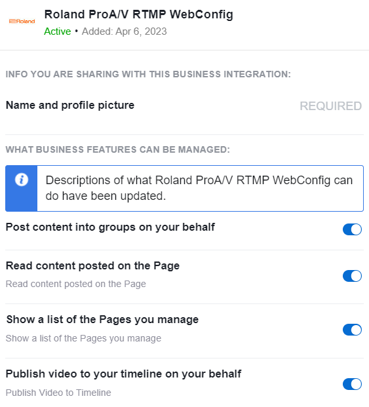Click the Roland ProA/V RTMP WebConfig title

tap(138, 14)
